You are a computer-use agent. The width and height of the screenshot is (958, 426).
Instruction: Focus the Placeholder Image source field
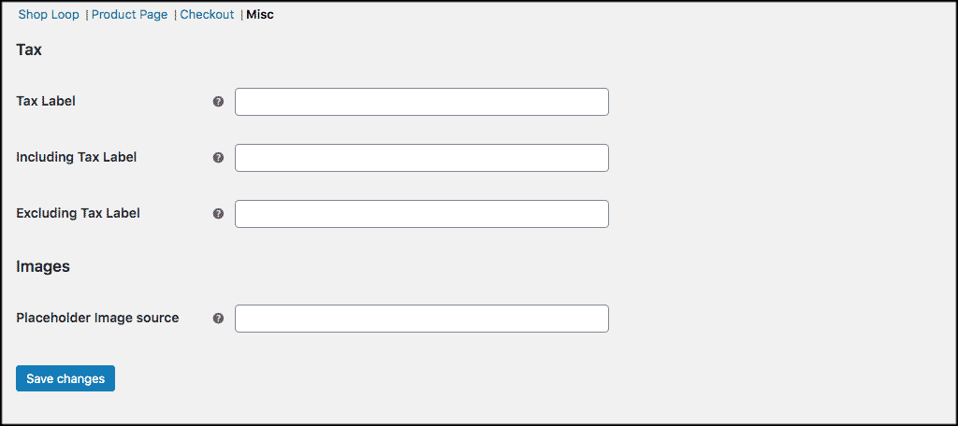[x=422, y=319]
